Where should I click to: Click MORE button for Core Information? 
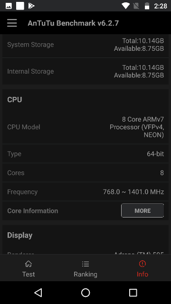(x=142, y=210)
